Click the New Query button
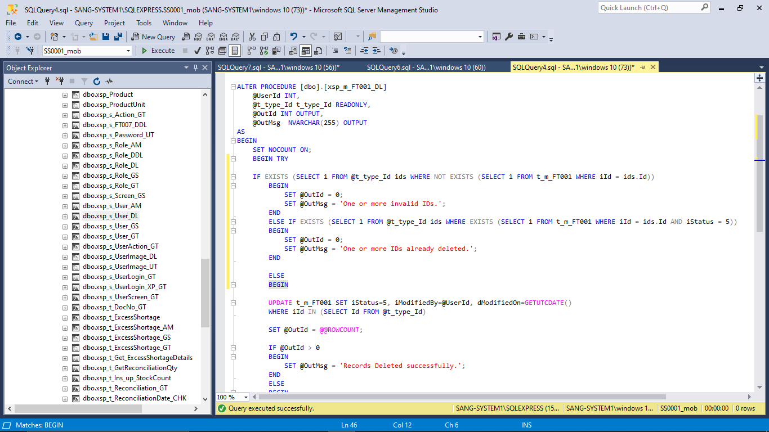 click(x=153, y=37)
